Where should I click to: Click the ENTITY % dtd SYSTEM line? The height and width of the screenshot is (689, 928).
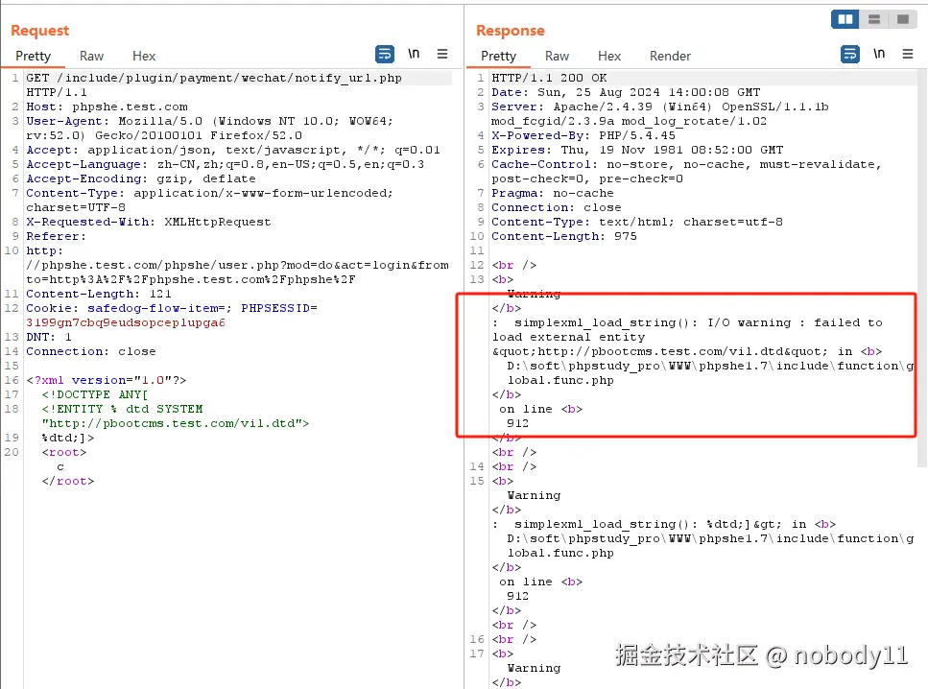pyautogui.click(x=123, y=409)
